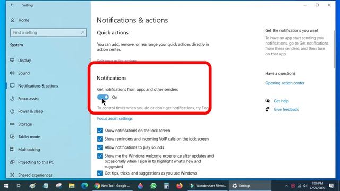Open Firefox from taskbar
The height and width of the screenshot is (191, 340).
[180, 186]
